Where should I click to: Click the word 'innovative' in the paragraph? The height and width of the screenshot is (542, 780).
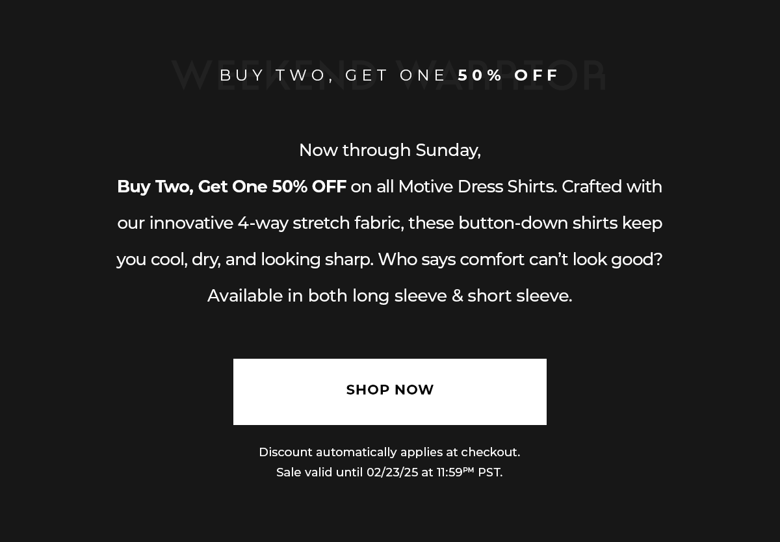pos(191,223)
